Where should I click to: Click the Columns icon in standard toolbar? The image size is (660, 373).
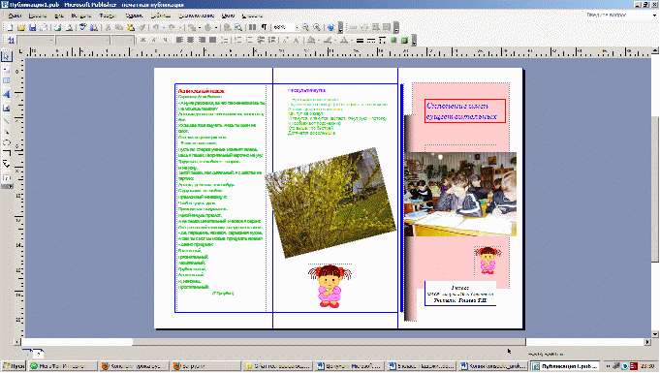pos(252,27)
